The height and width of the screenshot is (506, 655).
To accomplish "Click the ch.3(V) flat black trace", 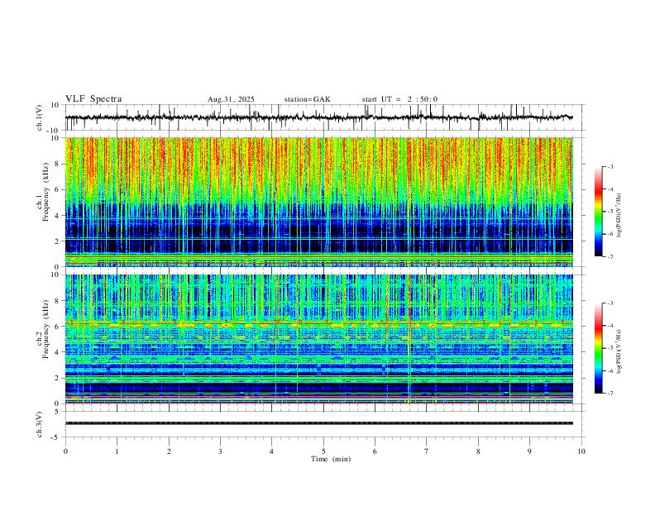I will point(318,423).
